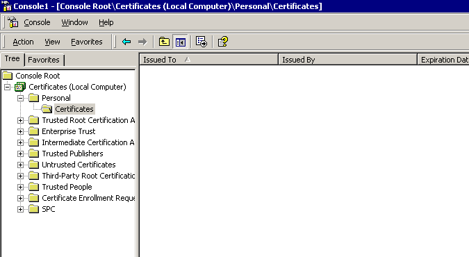Expand the Trusted Publishers node

click(x=20, y=154)
